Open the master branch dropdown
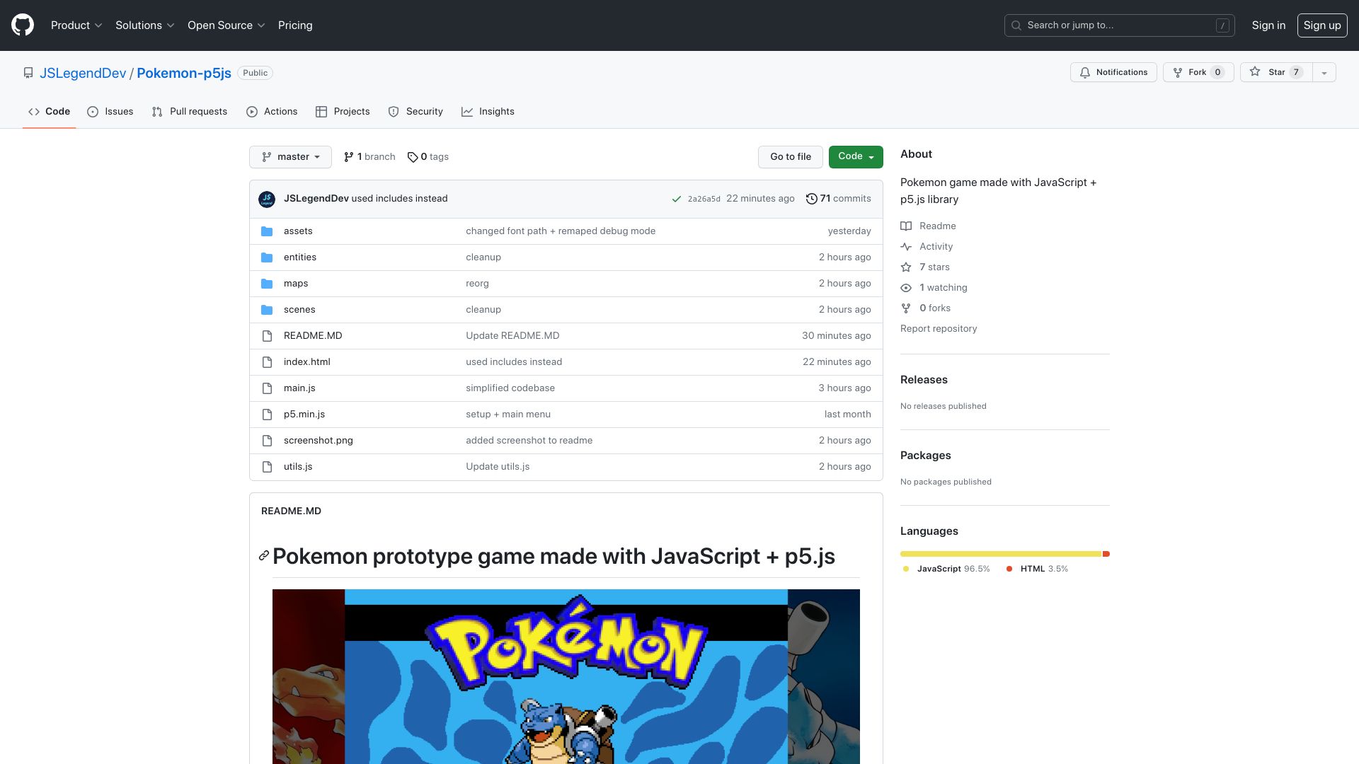Screen dimensions: 1359x764 (290, 157)
